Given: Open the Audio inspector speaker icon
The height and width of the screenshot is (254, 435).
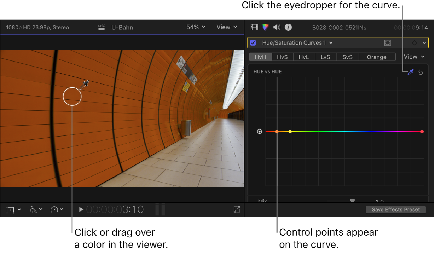Looking at the screenshot, I should point(277,27).
